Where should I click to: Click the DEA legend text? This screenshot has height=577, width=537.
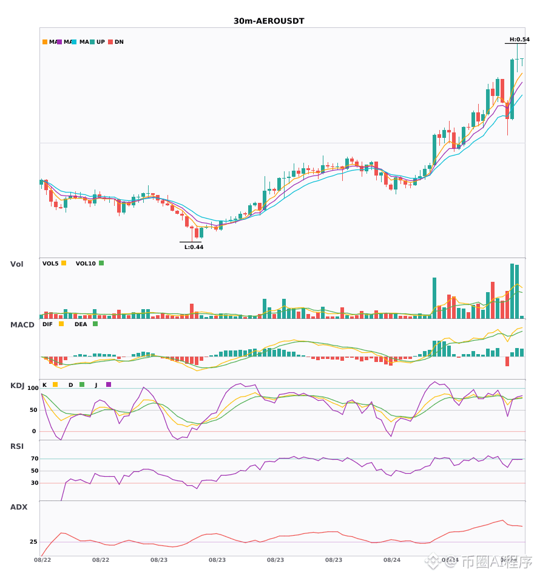click(81, 324)
